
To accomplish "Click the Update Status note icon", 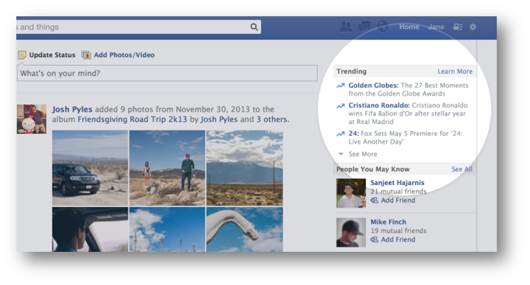I will click(22, 55).
